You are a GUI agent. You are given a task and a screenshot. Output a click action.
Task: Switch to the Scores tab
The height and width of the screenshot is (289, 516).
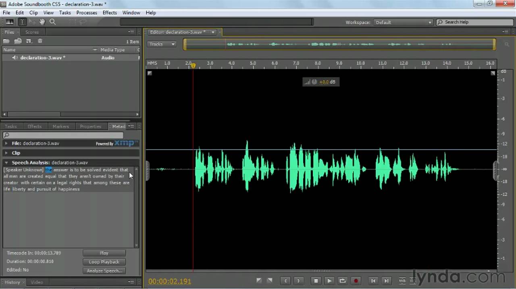pyautogui.click(x=32, y=32)
